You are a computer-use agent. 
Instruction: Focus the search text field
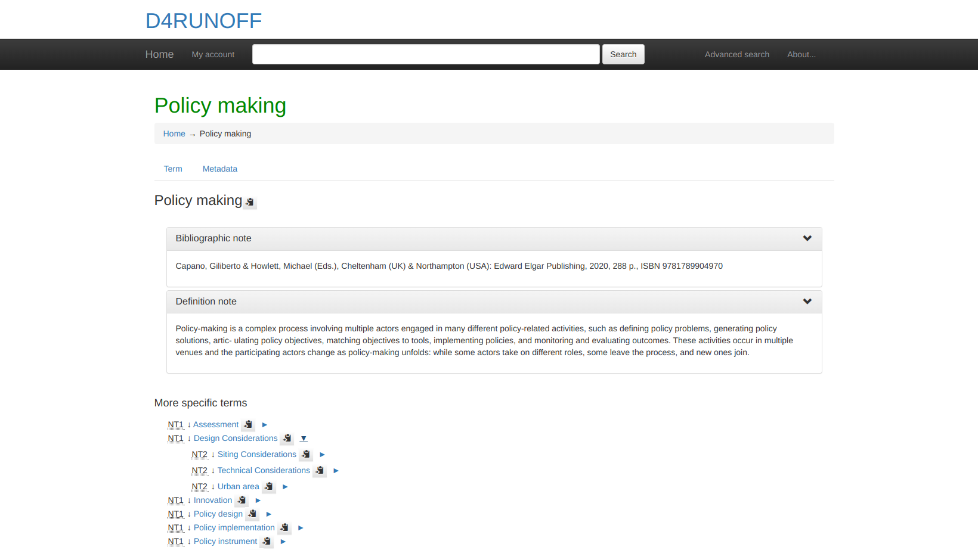(x=426, y=54)
